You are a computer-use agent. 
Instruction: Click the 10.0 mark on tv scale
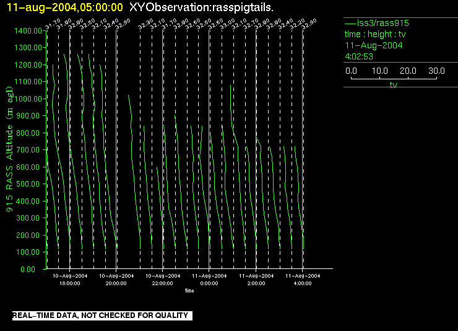[x=380, y=71]
